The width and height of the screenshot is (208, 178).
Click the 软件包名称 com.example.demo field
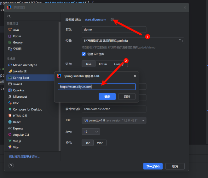coord(114,109)
